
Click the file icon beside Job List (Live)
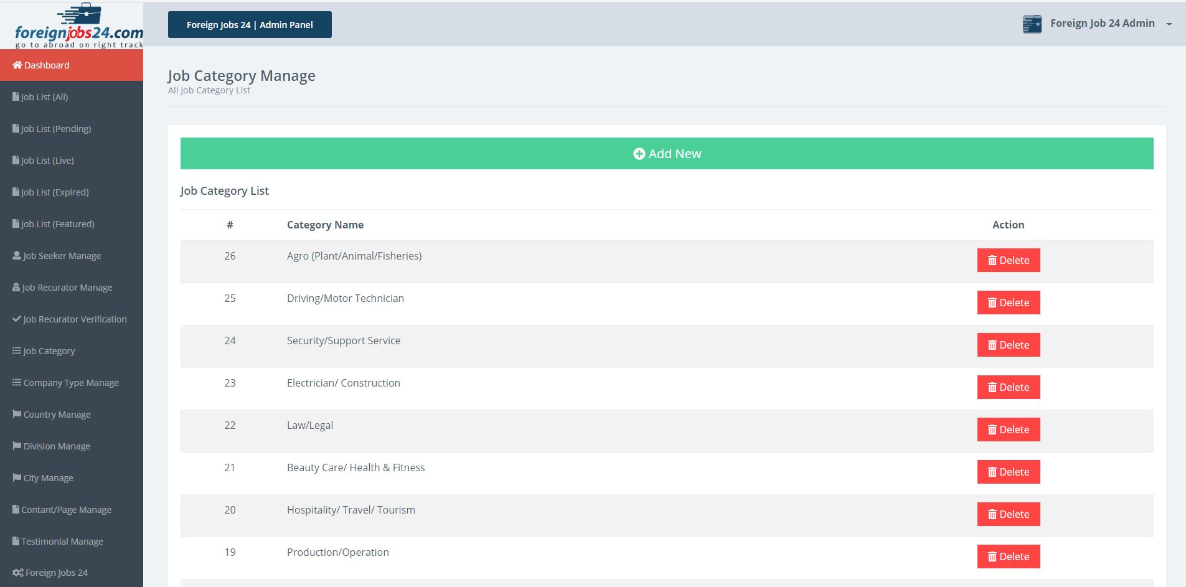click(16, 160)
